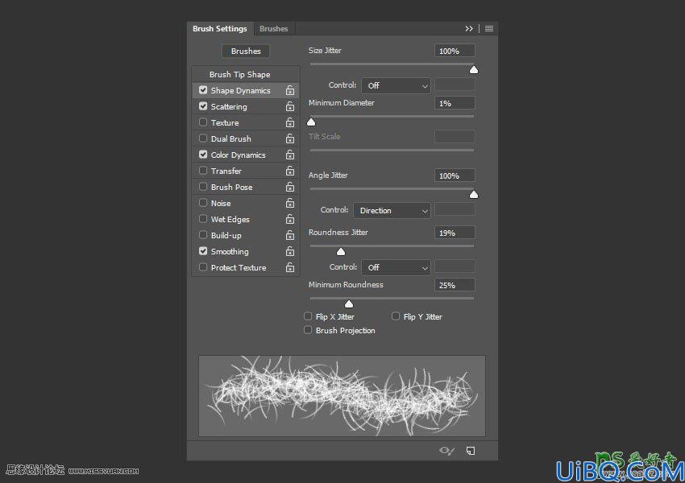This screenshot has height=483, width=685.
Task: Enable the Dual Brush checkbox
Action: coord(203,138)
